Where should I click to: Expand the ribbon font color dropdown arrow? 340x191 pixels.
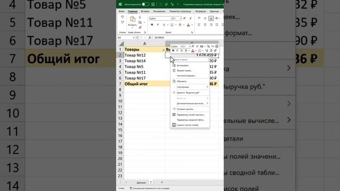pyautogui.click(x=192, y=25)
